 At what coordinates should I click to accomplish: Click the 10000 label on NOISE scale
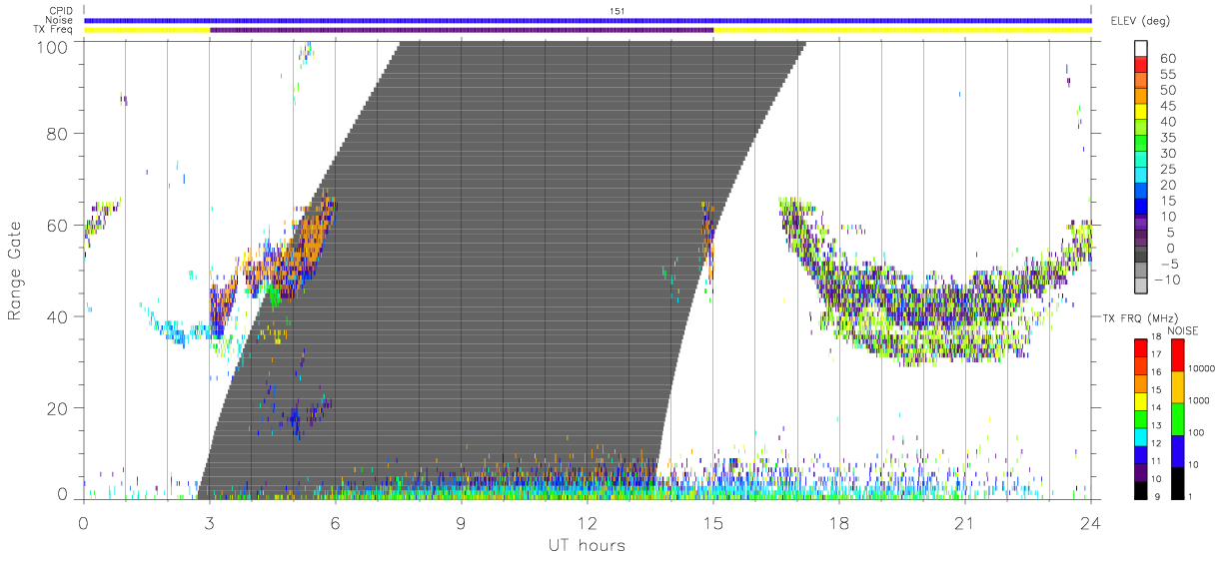(x=1203, y=368)
